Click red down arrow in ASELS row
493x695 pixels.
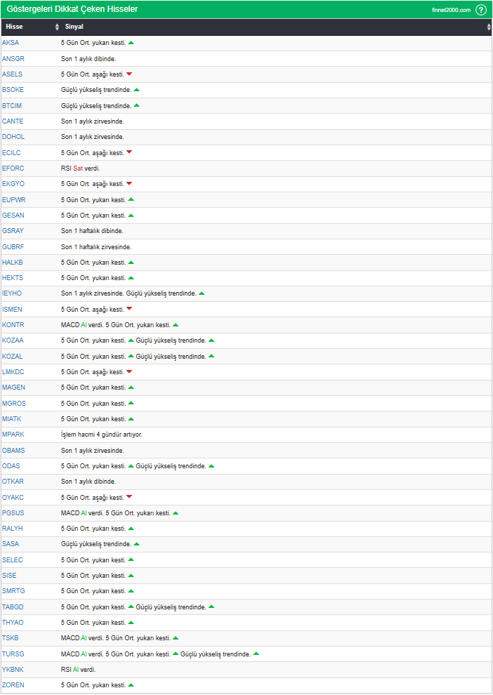click(x=129, y=74)
